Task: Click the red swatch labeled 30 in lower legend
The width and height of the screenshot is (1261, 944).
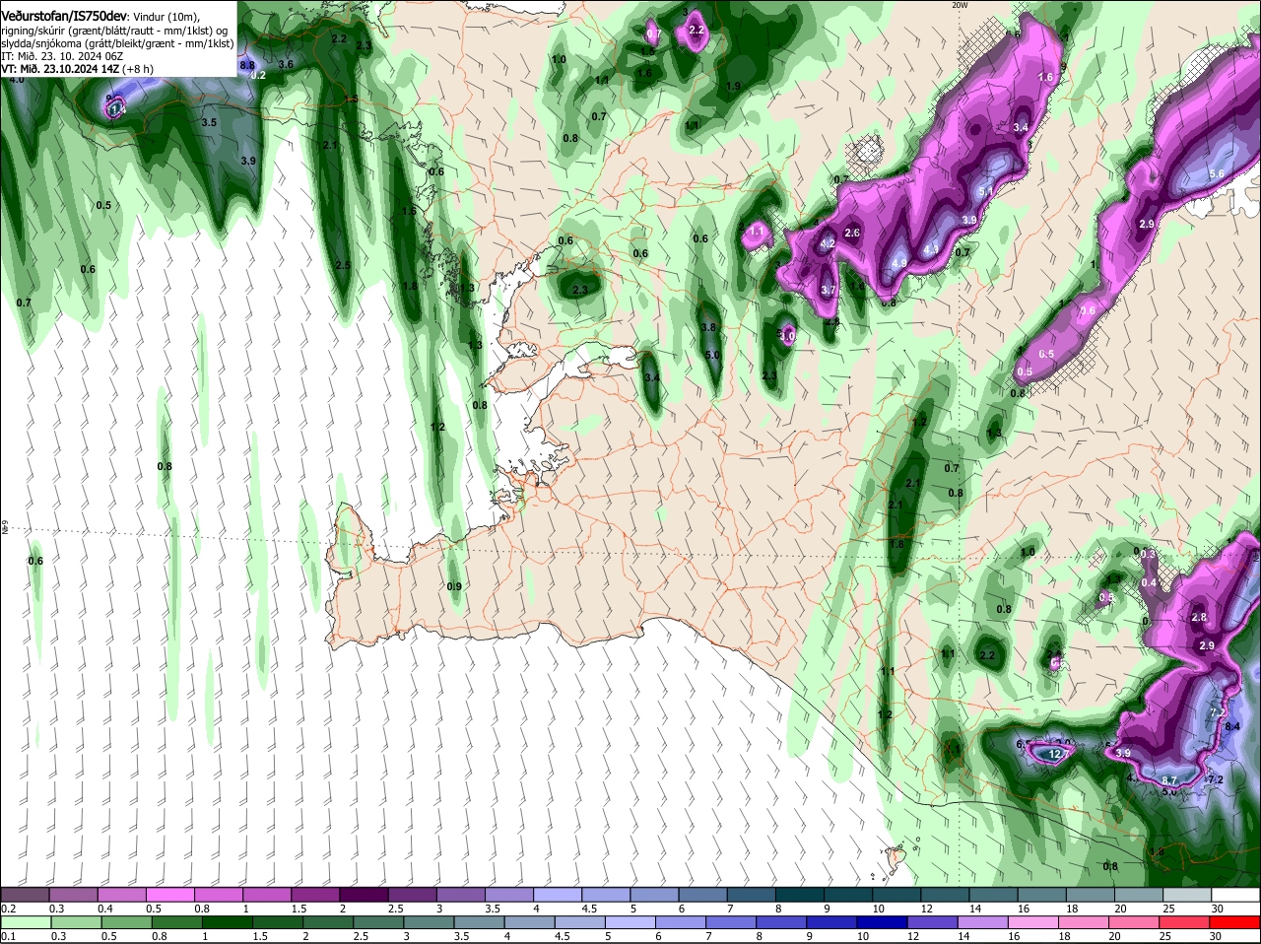Action: click(x=1236, y=922)
